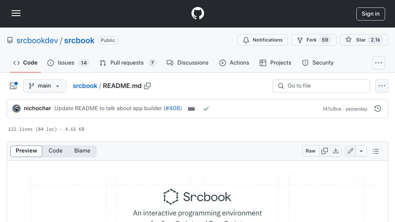Open nichochar's avatar profile
This screenshot has height=222, width=395.
tap(16, 109)
